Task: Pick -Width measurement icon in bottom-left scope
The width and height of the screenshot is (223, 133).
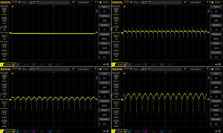Action: click(x=4, y=122)
